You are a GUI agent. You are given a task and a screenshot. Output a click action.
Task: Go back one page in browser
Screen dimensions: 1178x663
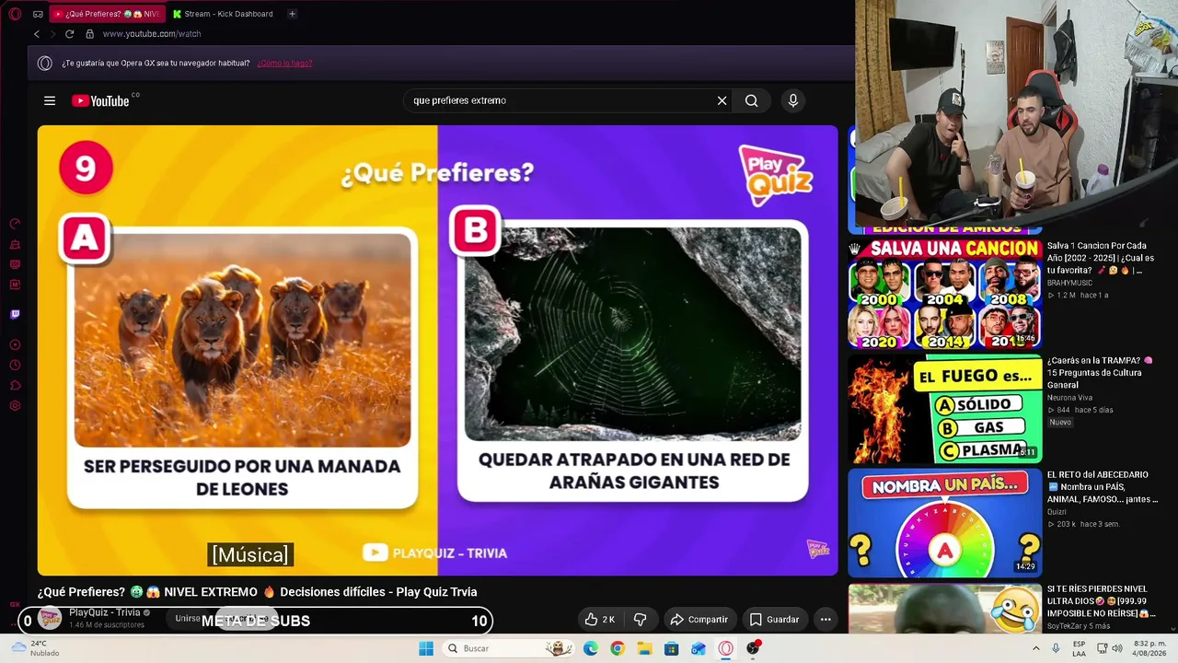coord(37,34)
